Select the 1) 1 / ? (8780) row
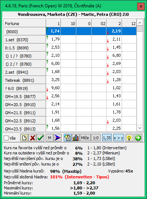 [x=25, y=56]
